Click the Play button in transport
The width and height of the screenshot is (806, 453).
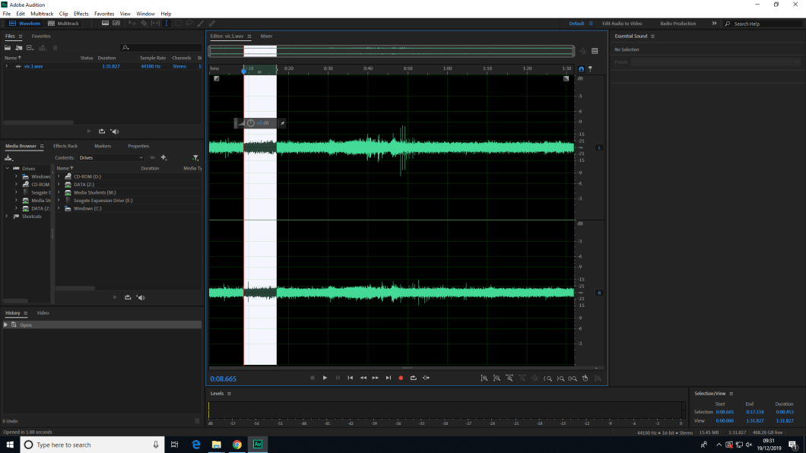[325, 378]
